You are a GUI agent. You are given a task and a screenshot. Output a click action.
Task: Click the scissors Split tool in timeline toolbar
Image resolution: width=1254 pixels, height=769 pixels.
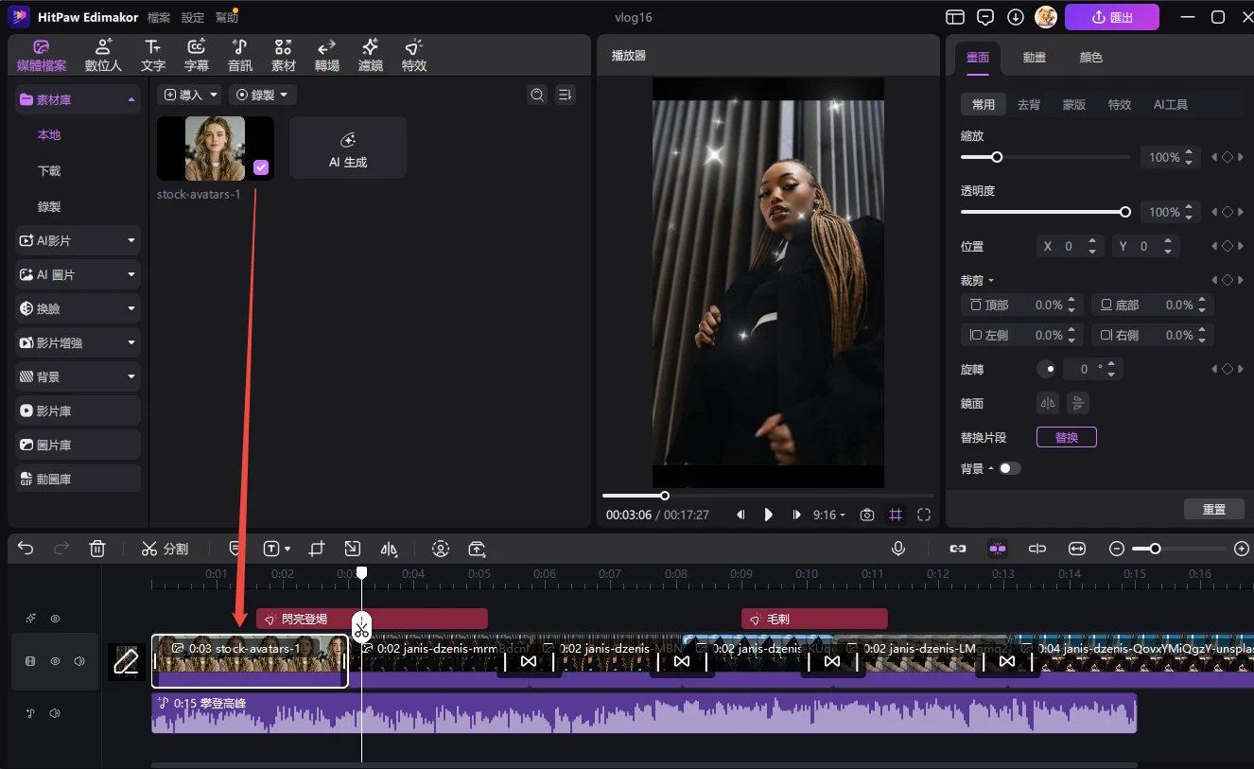click(165, 549)
